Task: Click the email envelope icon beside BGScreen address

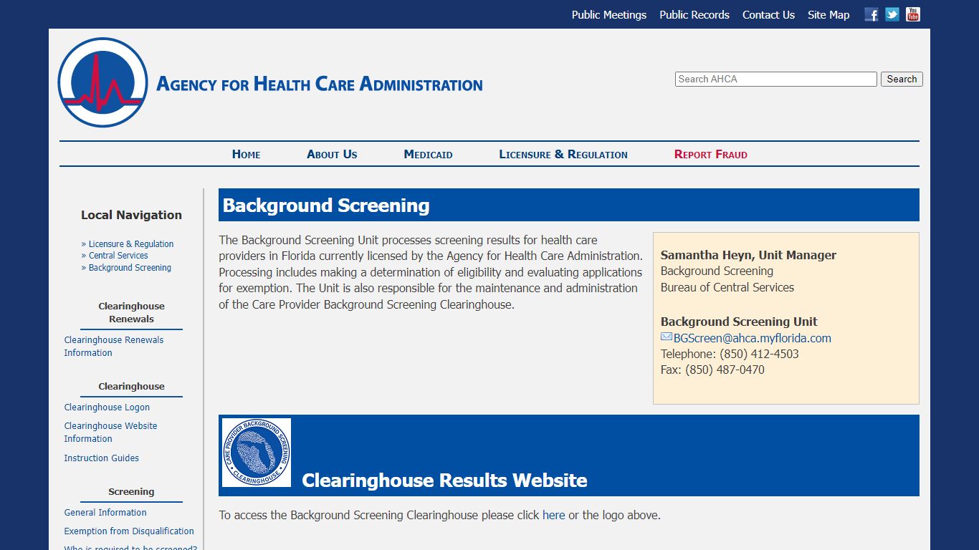Action: [665, 337]
